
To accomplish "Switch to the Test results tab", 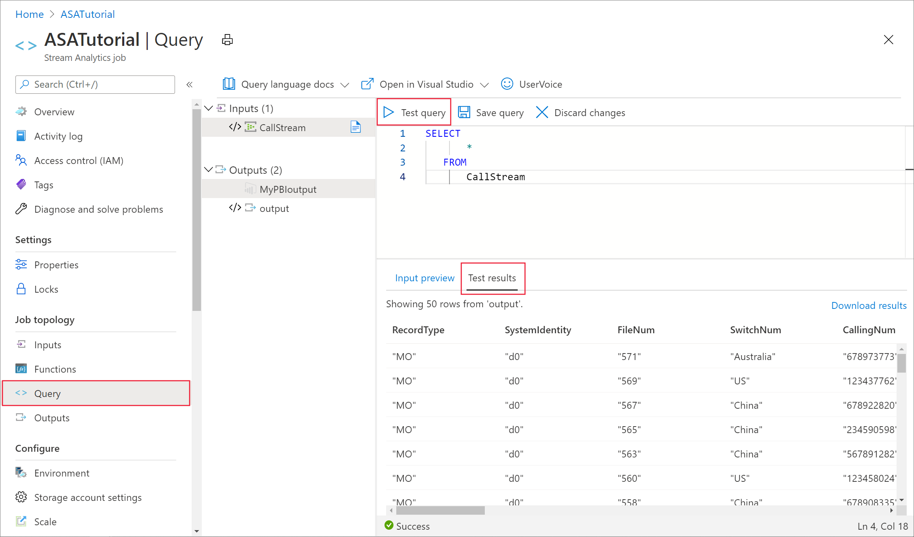I will pyautogui.click(x=491, y=278).
